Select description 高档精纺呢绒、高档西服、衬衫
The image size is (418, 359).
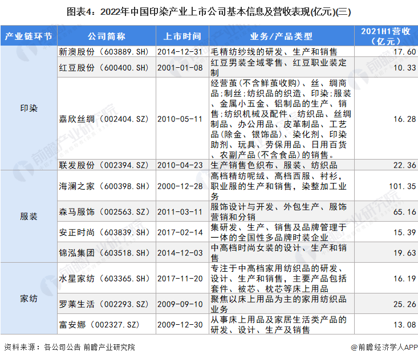[x=279, y=186]
